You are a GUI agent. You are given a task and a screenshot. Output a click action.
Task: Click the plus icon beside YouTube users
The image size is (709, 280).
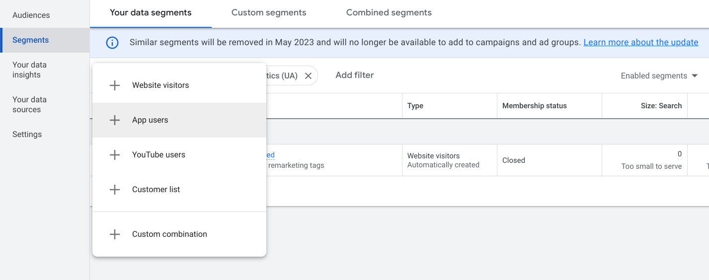tap(115, 155)
